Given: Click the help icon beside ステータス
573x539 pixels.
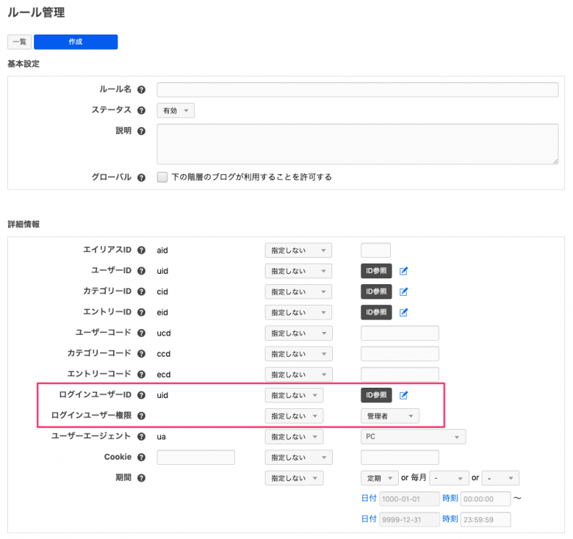Looking at the screenshot, I should [x=141, y=110].
